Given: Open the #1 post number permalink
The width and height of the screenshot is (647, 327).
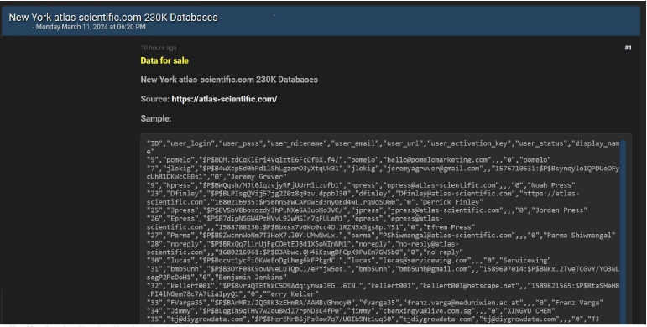Looking at the screenshot, I should (628, 48).
